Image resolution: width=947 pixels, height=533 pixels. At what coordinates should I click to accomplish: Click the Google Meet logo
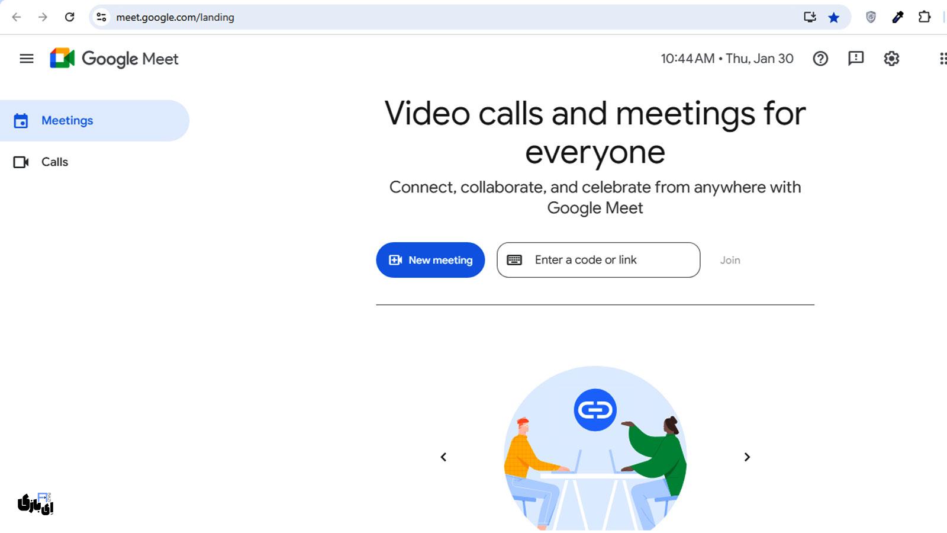[x=114, y=59]
